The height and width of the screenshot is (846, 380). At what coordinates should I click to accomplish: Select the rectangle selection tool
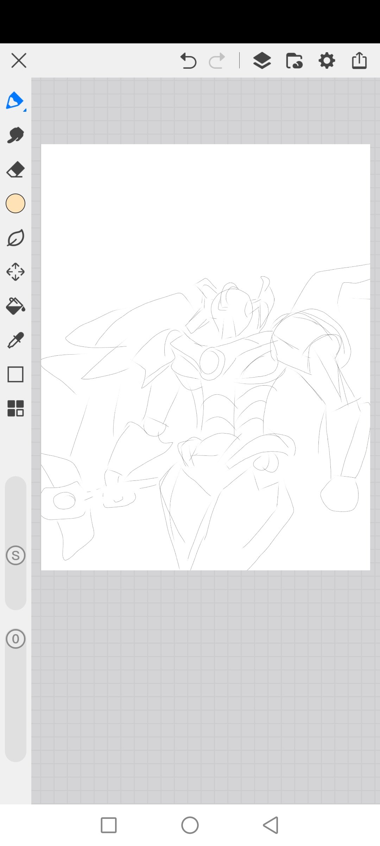click(15, 374)
